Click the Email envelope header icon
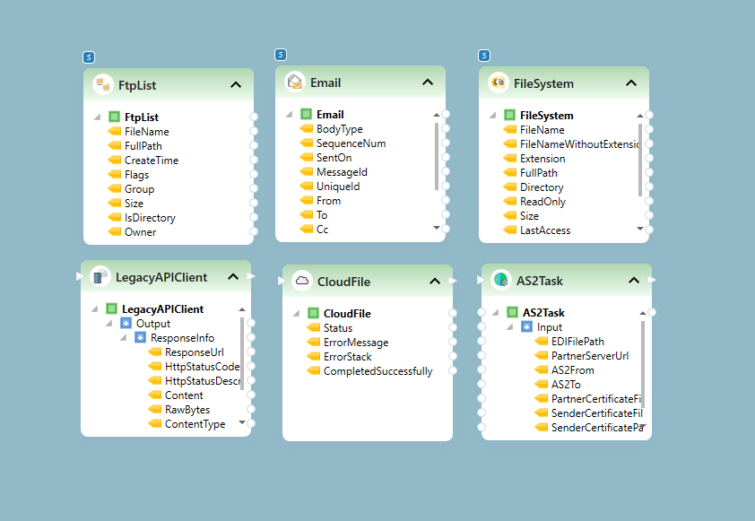 [295, 82]
